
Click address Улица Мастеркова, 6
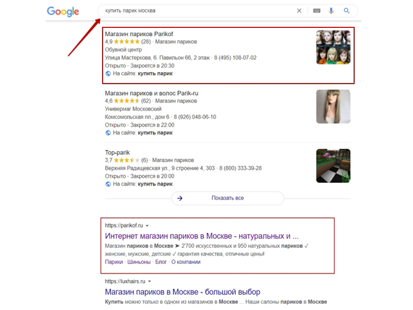(x=131, y=58)
